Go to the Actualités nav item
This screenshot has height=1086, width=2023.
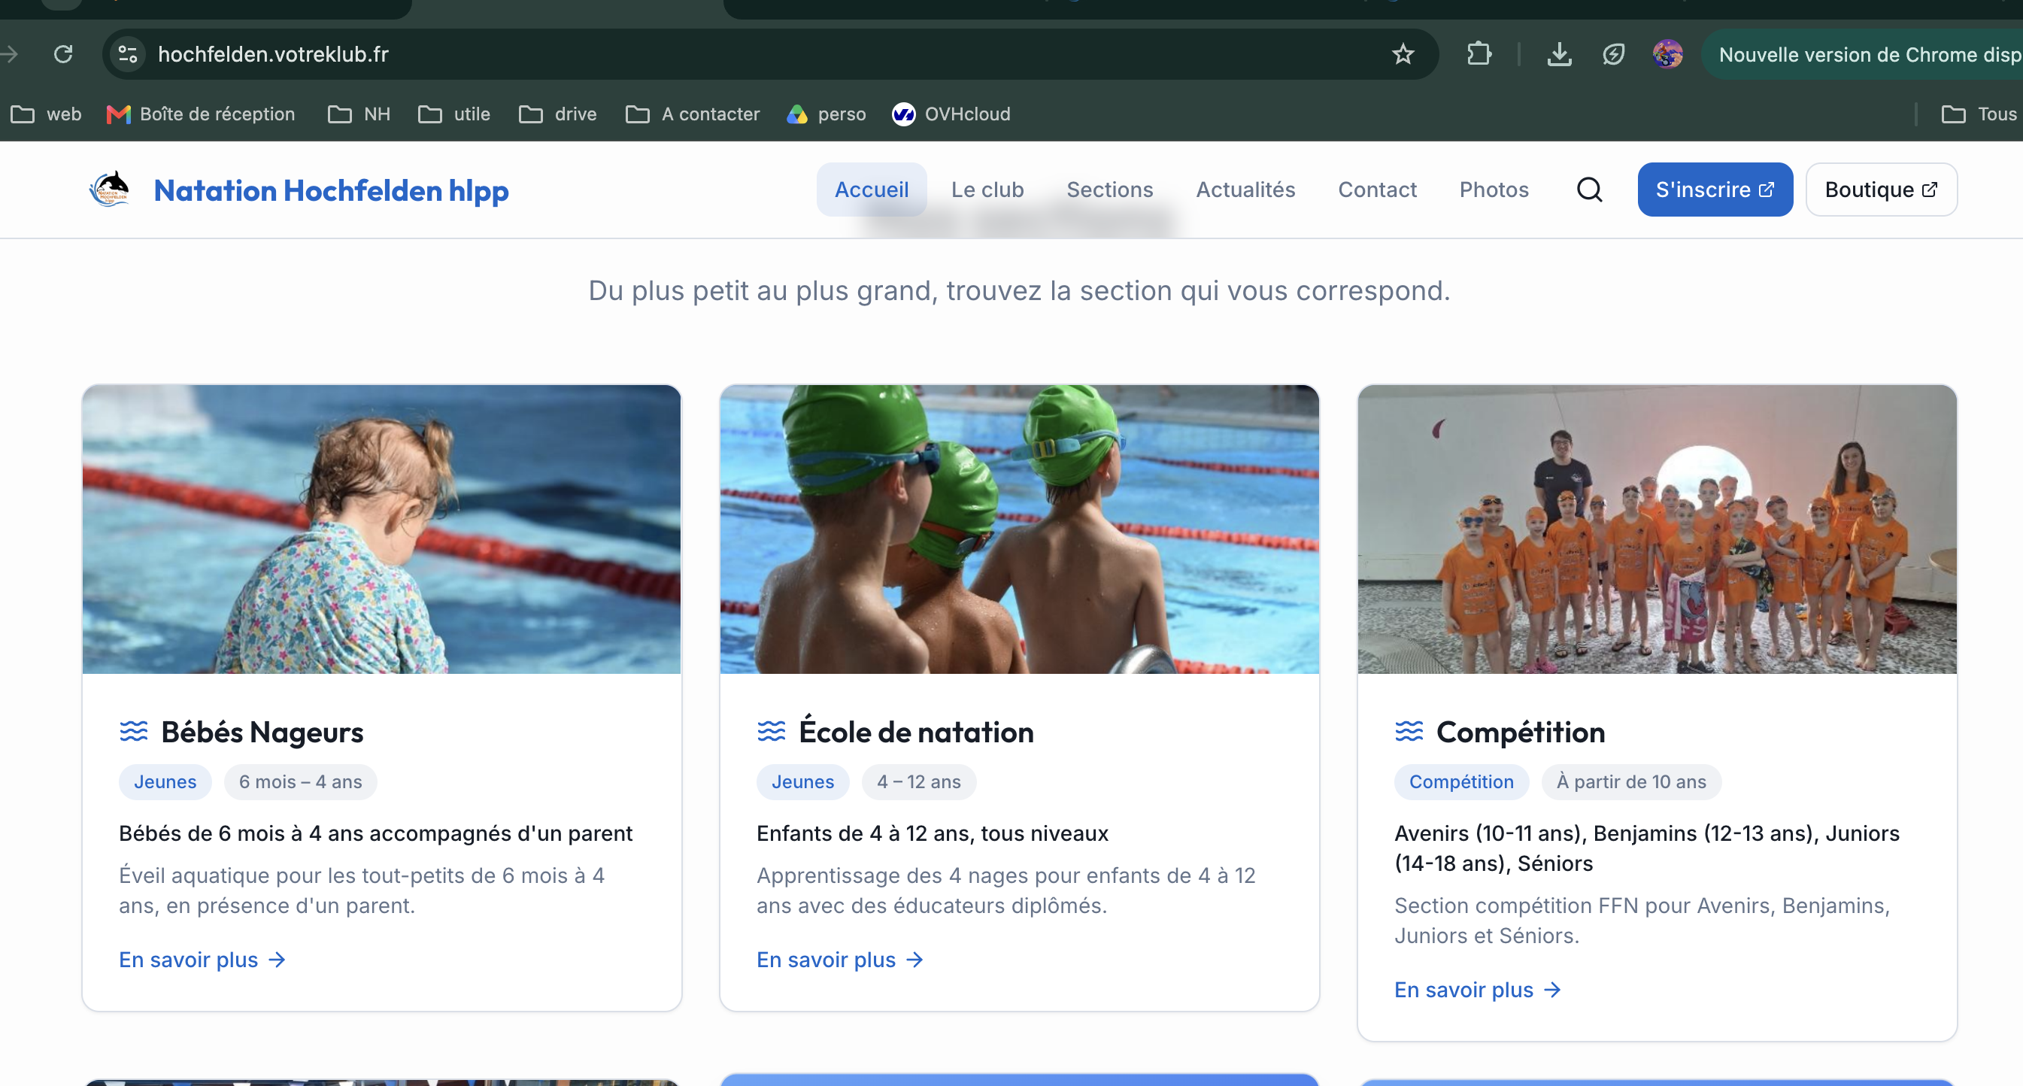(x=1245, y=190)
